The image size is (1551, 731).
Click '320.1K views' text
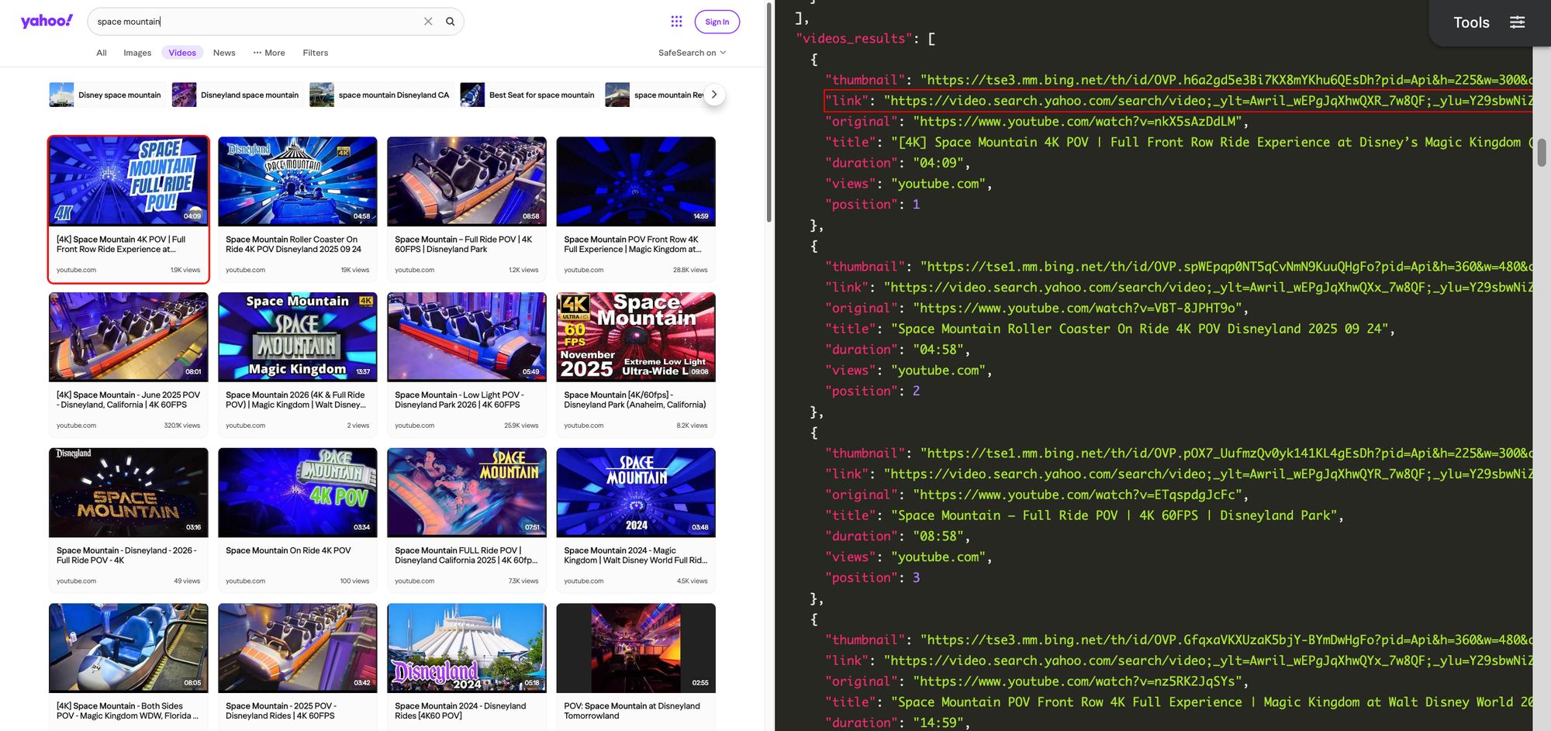tap(182, 426)
